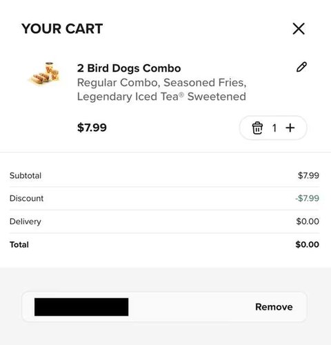Increase combo quantity with the plus icon
331x345 pixels.
click(290, 128)
